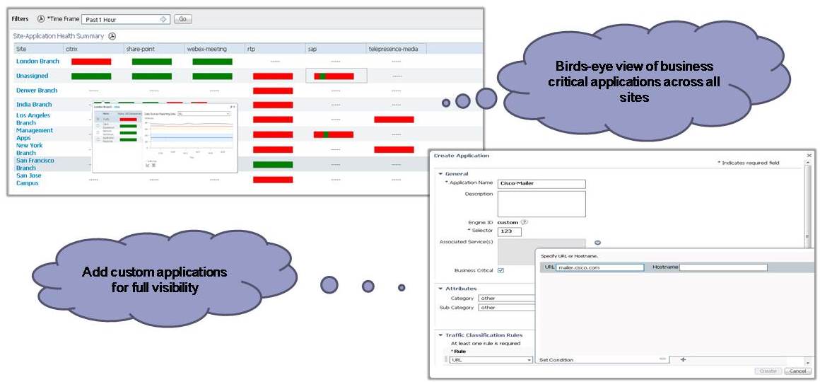The height and width of the screenshot is (382, 820).
Task: Close the Create Application dialog
Action: coord(809,156)
